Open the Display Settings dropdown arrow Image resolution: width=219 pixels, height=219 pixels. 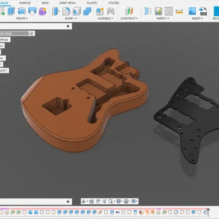[122, 201]
